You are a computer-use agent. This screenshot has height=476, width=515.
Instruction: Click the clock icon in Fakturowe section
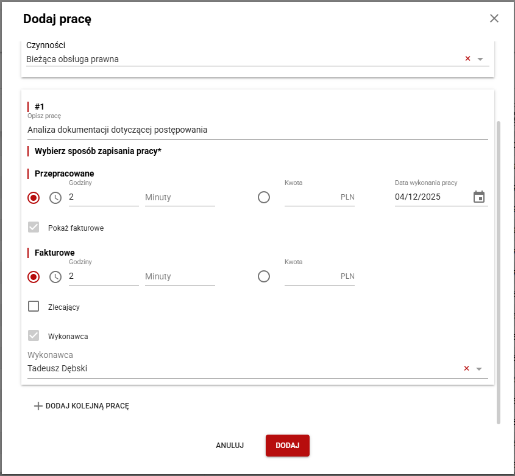point(55,277)
